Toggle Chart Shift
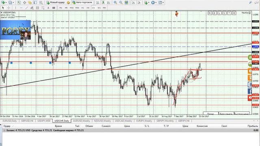This screenshot has height=146, width=260. (x=139, y=2)
